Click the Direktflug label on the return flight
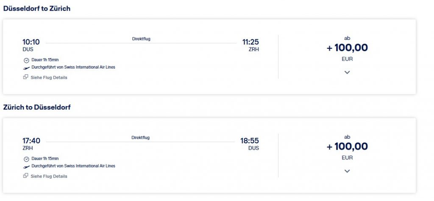This screenshot has width=434, height=201. (x=141, y=138)
